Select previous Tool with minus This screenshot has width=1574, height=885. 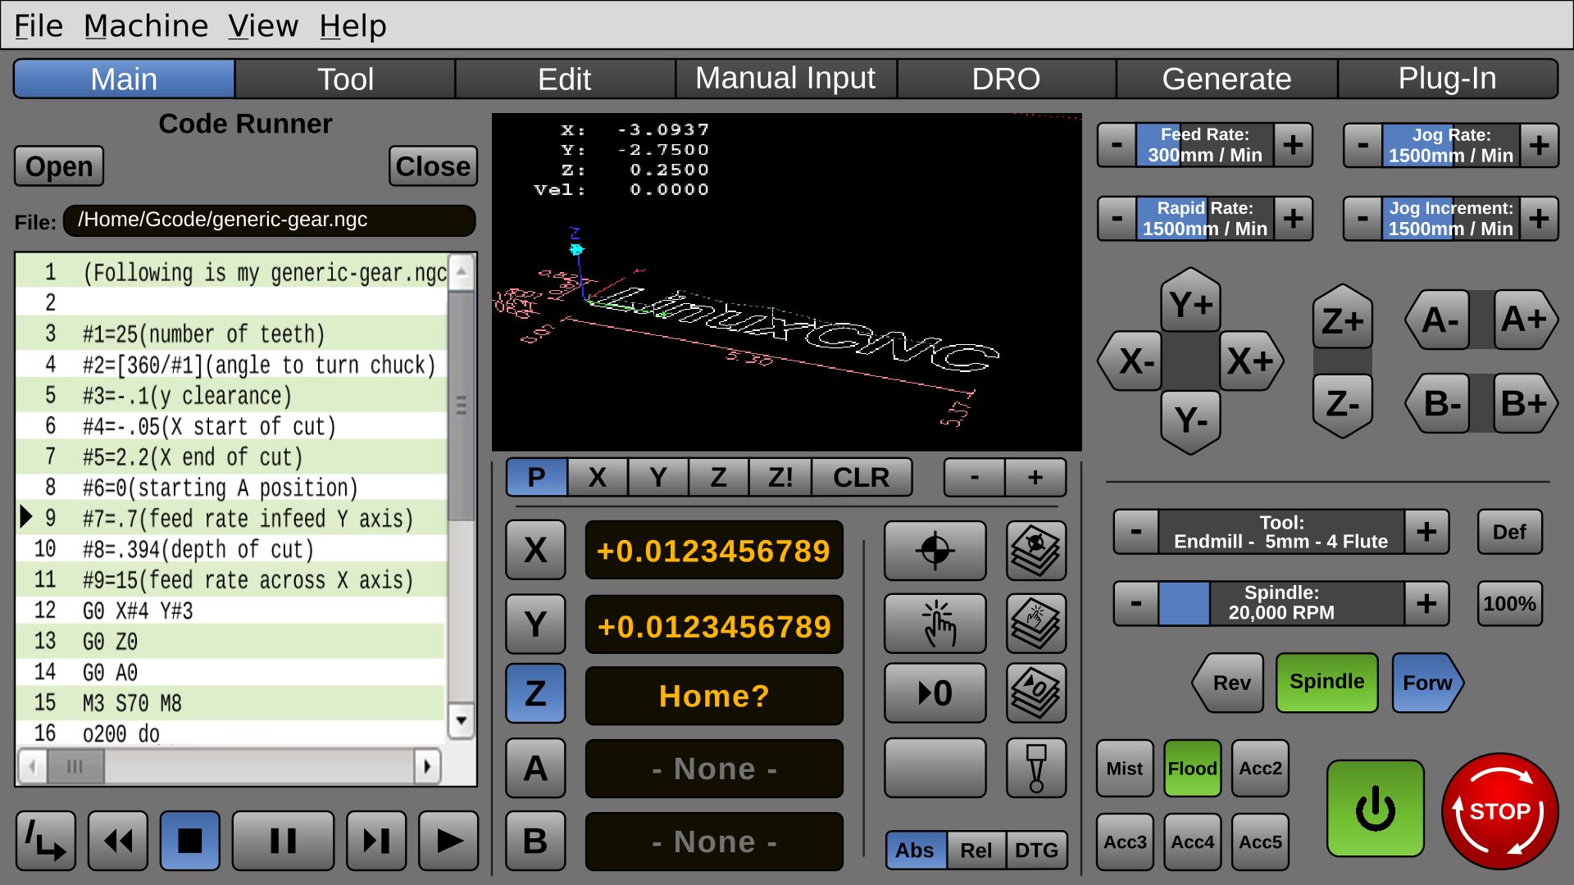[1136, 532]
